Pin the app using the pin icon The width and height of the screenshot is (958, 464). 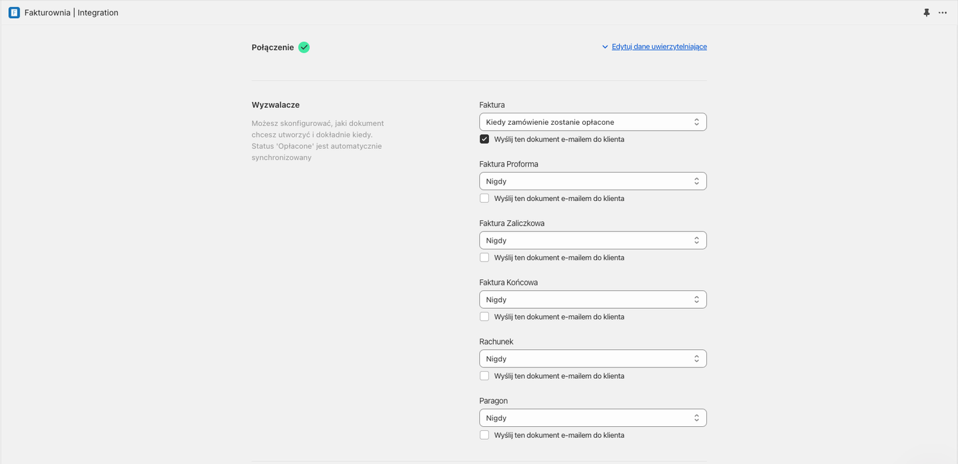pos(926,13)
